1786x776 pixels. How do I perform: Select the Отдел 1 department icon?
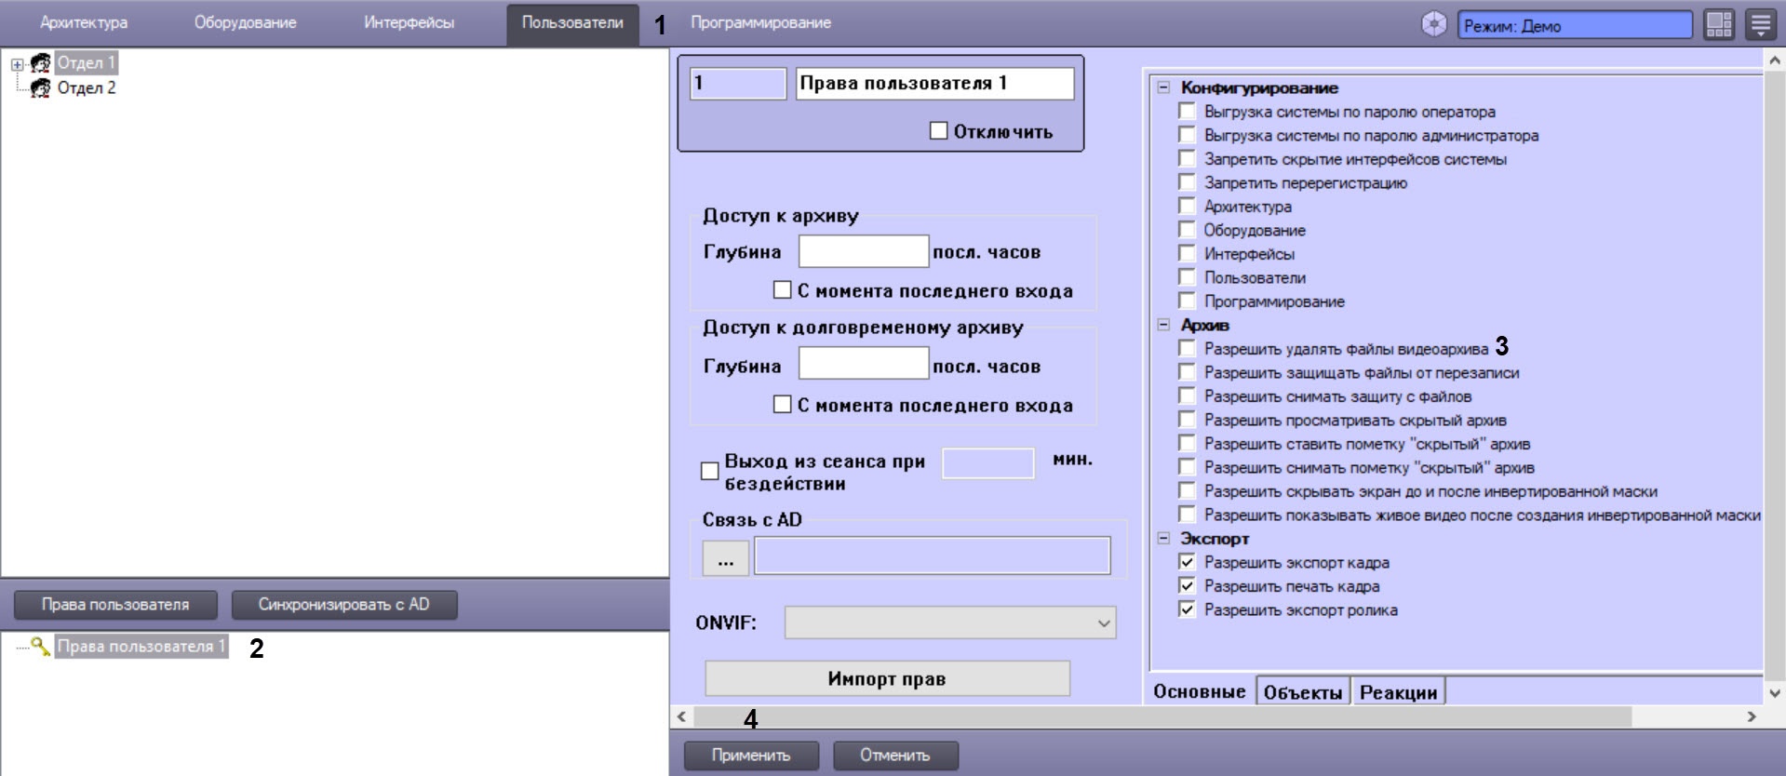41,63
